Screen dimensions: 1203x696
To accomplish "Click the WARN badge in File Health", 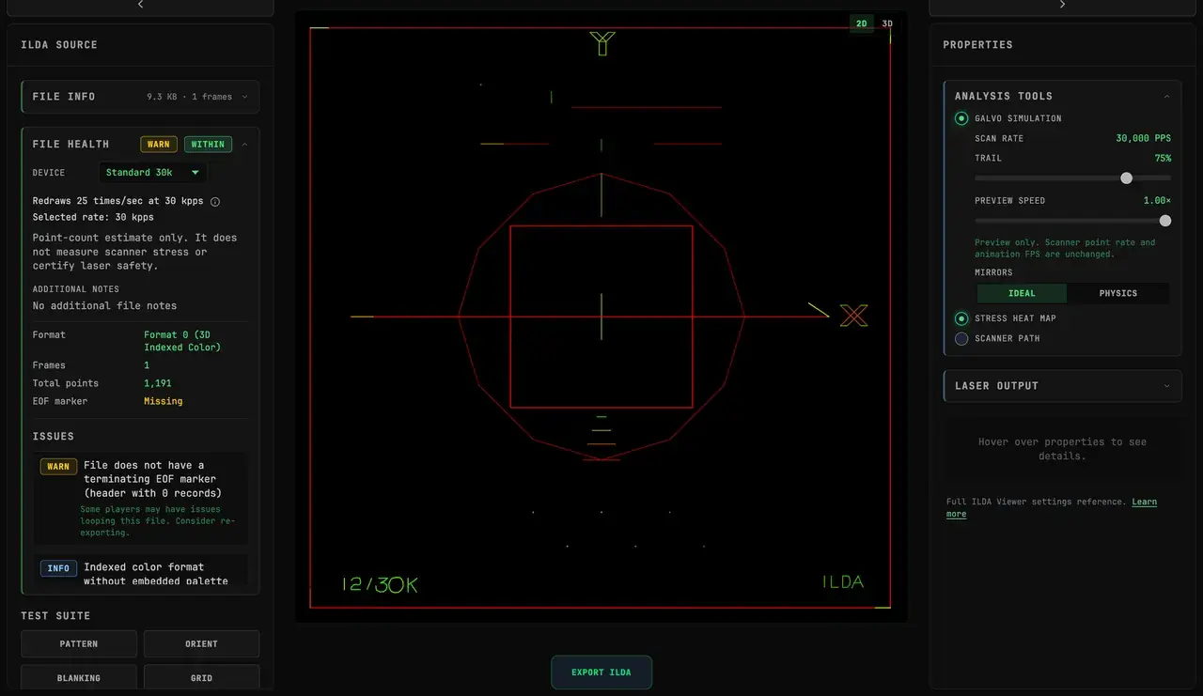I will (x=159, y=145).
